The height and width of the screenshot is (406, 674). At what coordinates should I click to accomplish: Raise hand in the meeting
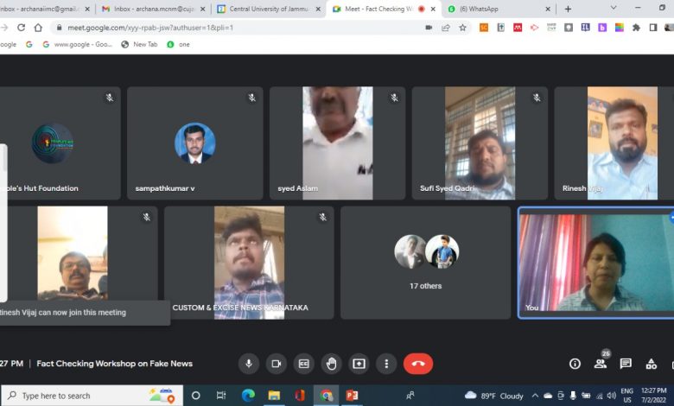pyautogui.click(x=331, y=364)
